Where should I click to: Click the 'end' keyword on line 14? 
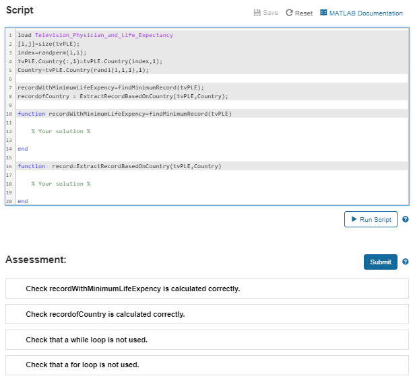[x=23, y=149]
